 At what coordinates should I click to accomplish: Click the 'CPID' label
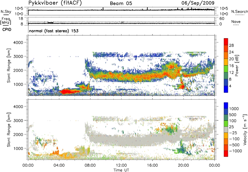pos(7,29)
